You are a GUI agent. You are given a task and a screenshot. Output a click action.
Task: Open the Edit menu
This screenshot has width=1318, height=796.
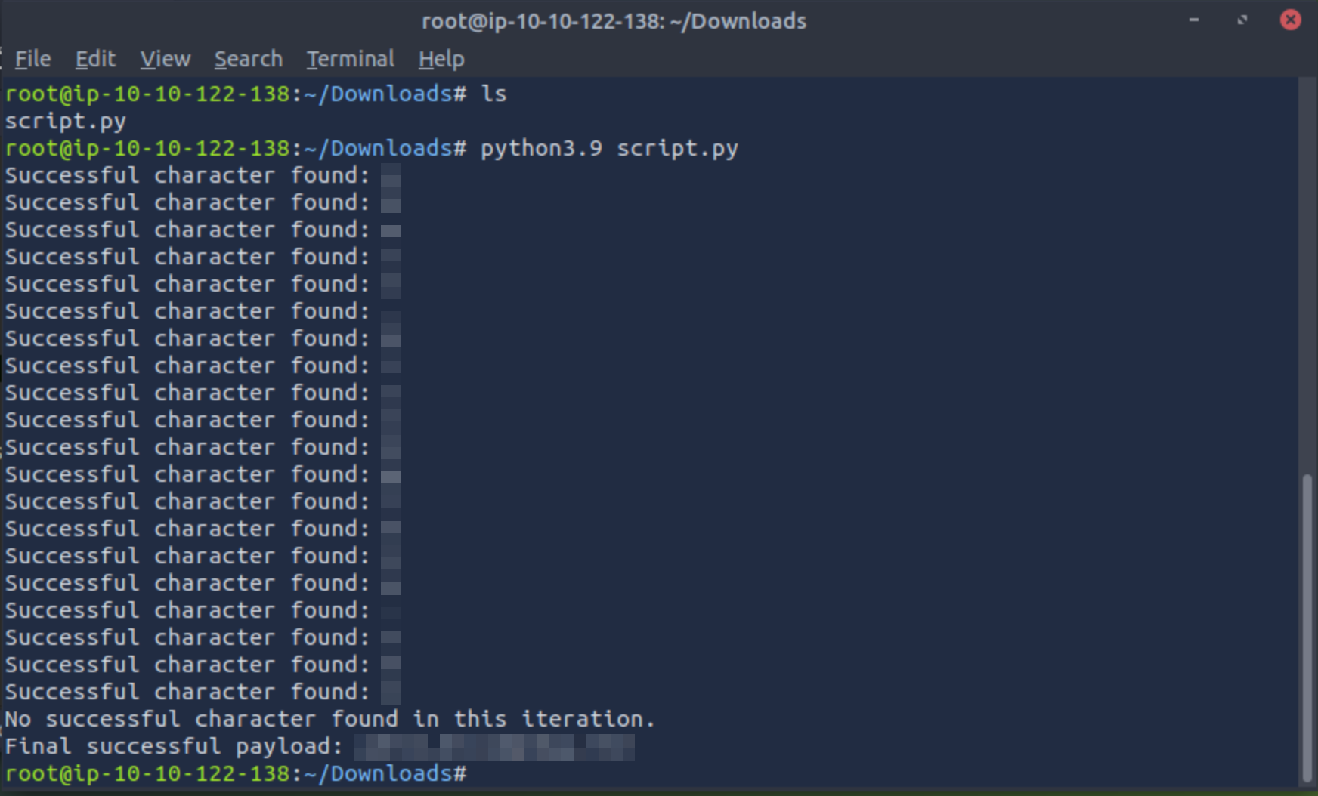click(95, 59)
